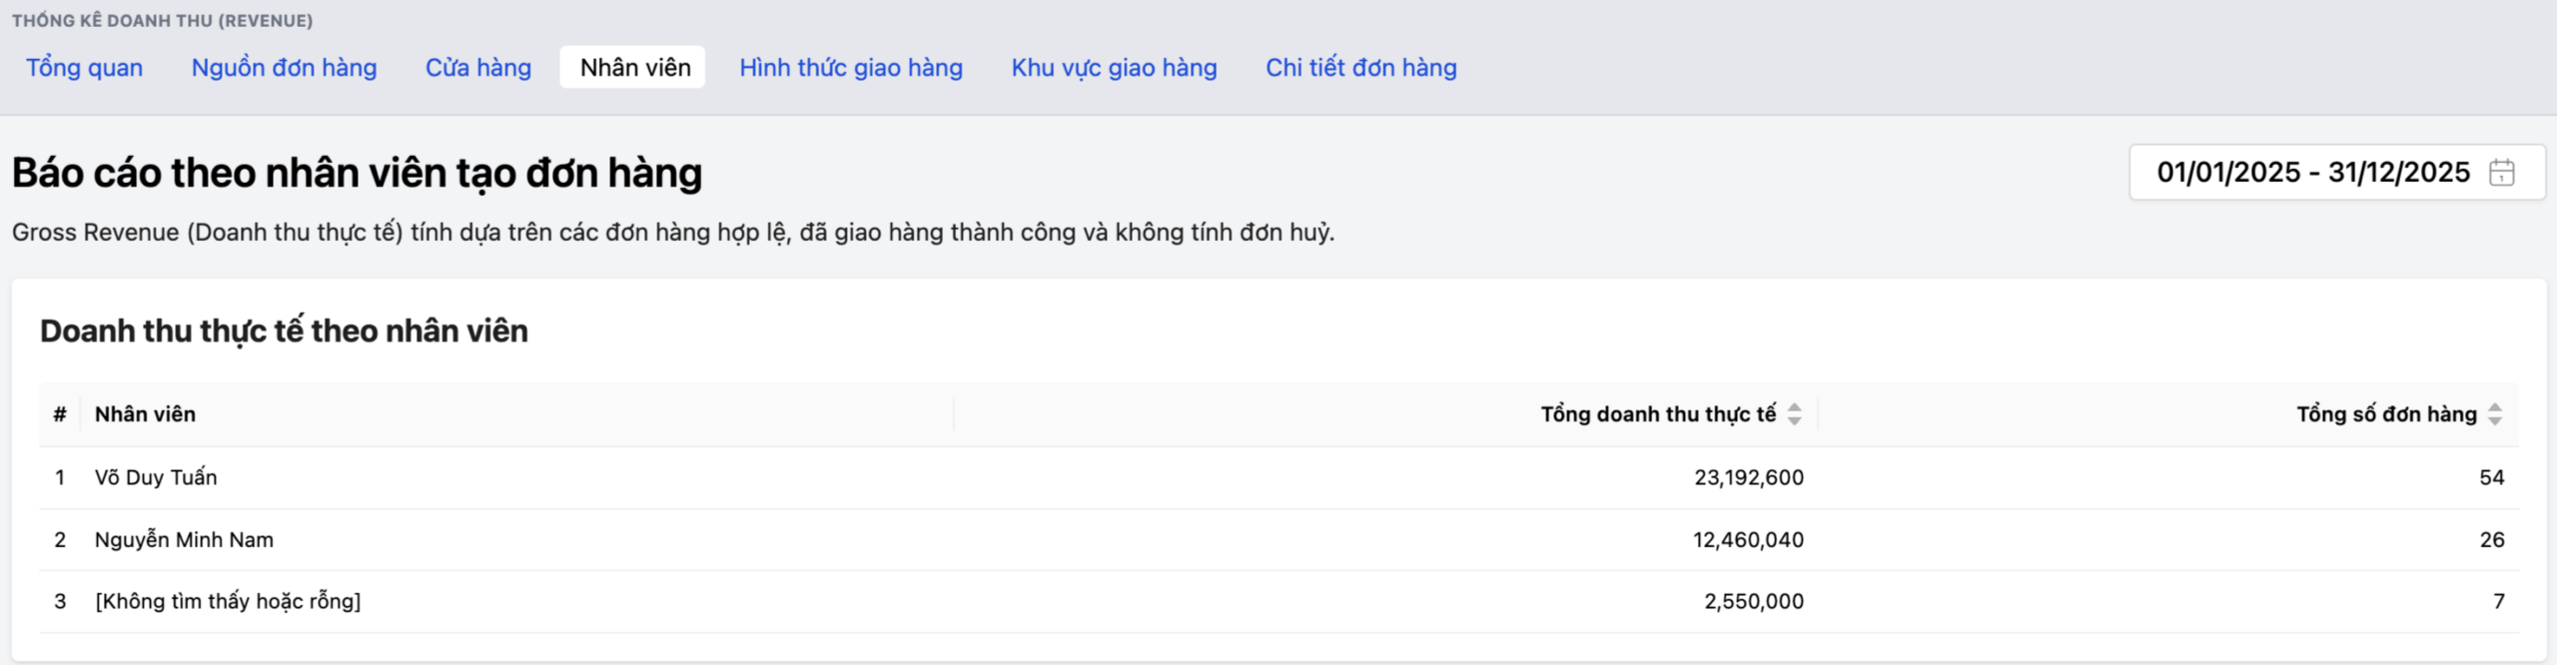2557x665 pixels.
Task: Click the order count 26 cell
Action: point(2491,540)
